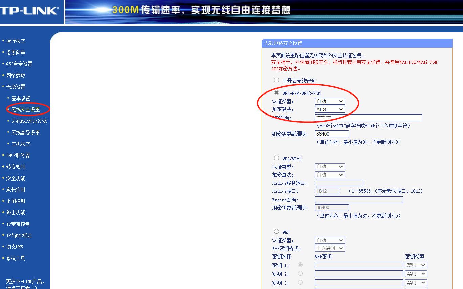The image size is (463, 289).
Task: Open the 无线MAC地址过滤 page
Action: pyautogui.click(x=30, y=121)
